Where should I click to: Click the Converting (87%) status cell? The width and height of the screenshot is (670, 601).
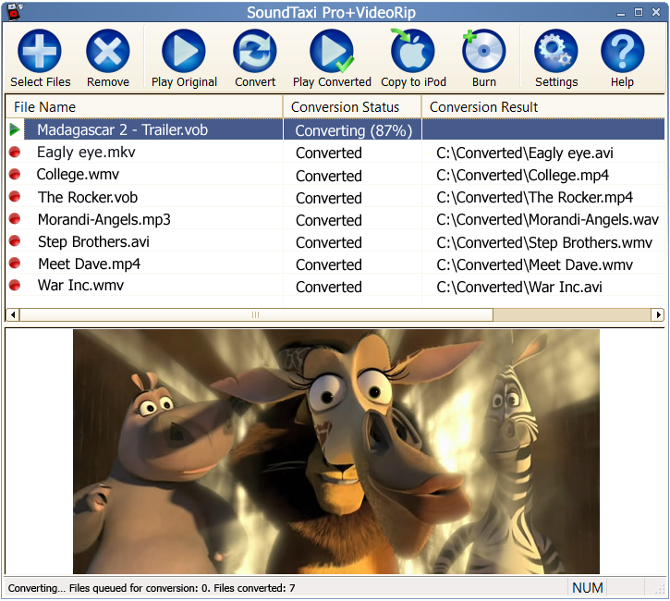click(353, 130)
